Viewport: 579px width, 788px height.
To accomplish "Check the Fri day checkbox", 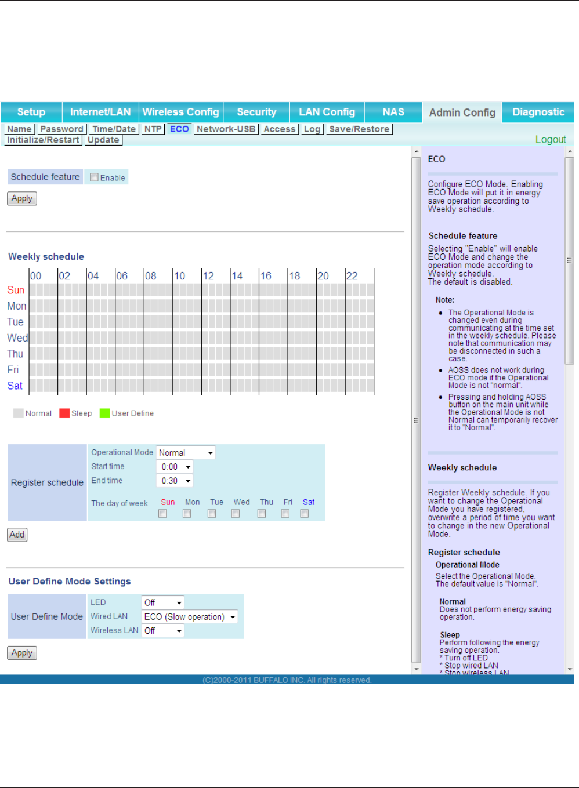I will pyautogui.click(x=285, y=514).
